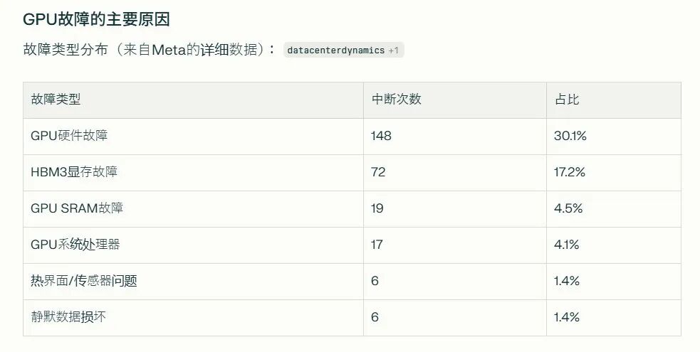Select the GPU SRAM故障 row label
Image resolution: width=700 pixels, height=352 pixels.
tap(77, 208)
